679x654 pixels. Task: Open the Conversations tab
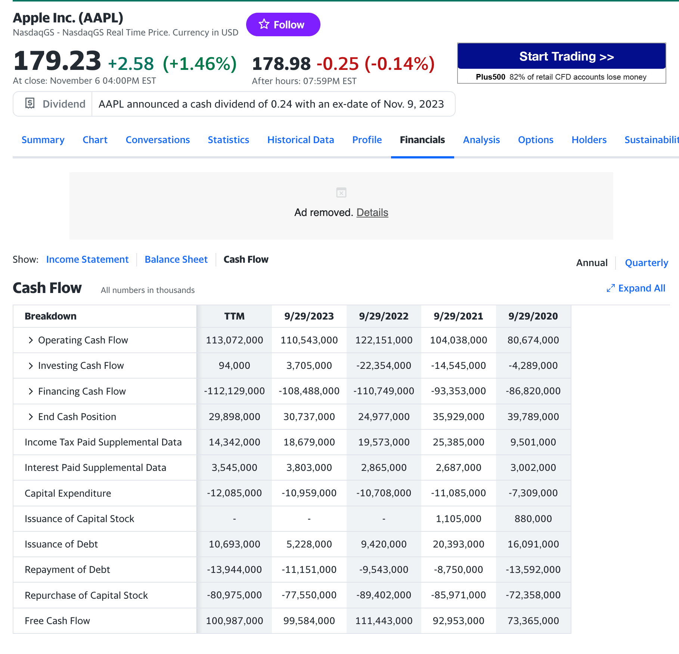pyautogui.click(x=157, y=140)
